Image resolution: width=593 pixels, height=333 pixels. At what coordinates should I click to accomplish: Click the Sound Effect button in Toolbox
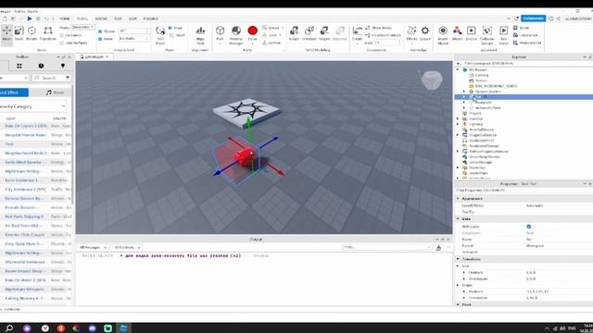pyautogui.click(x=14, y=92)
